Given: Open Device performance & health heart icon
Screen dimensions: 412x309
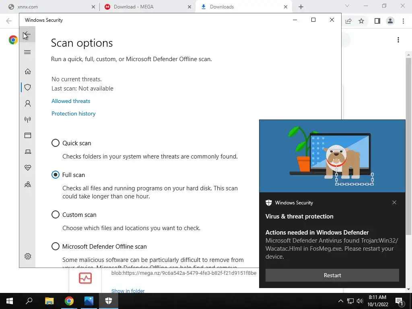Looking at the screenshot, I should click(28, 168).
